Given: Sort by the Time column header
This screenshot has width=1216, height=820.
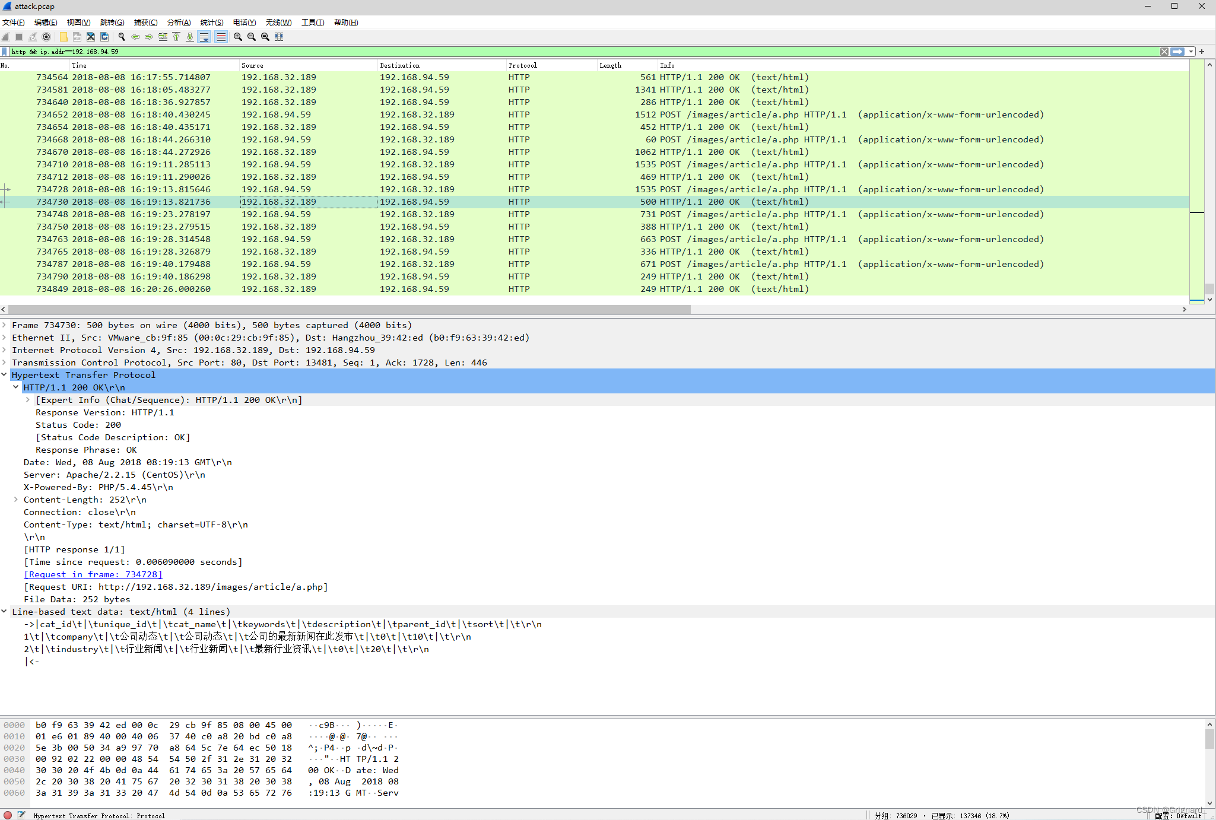Looking at the screenshot, I should tap(154, 65).
